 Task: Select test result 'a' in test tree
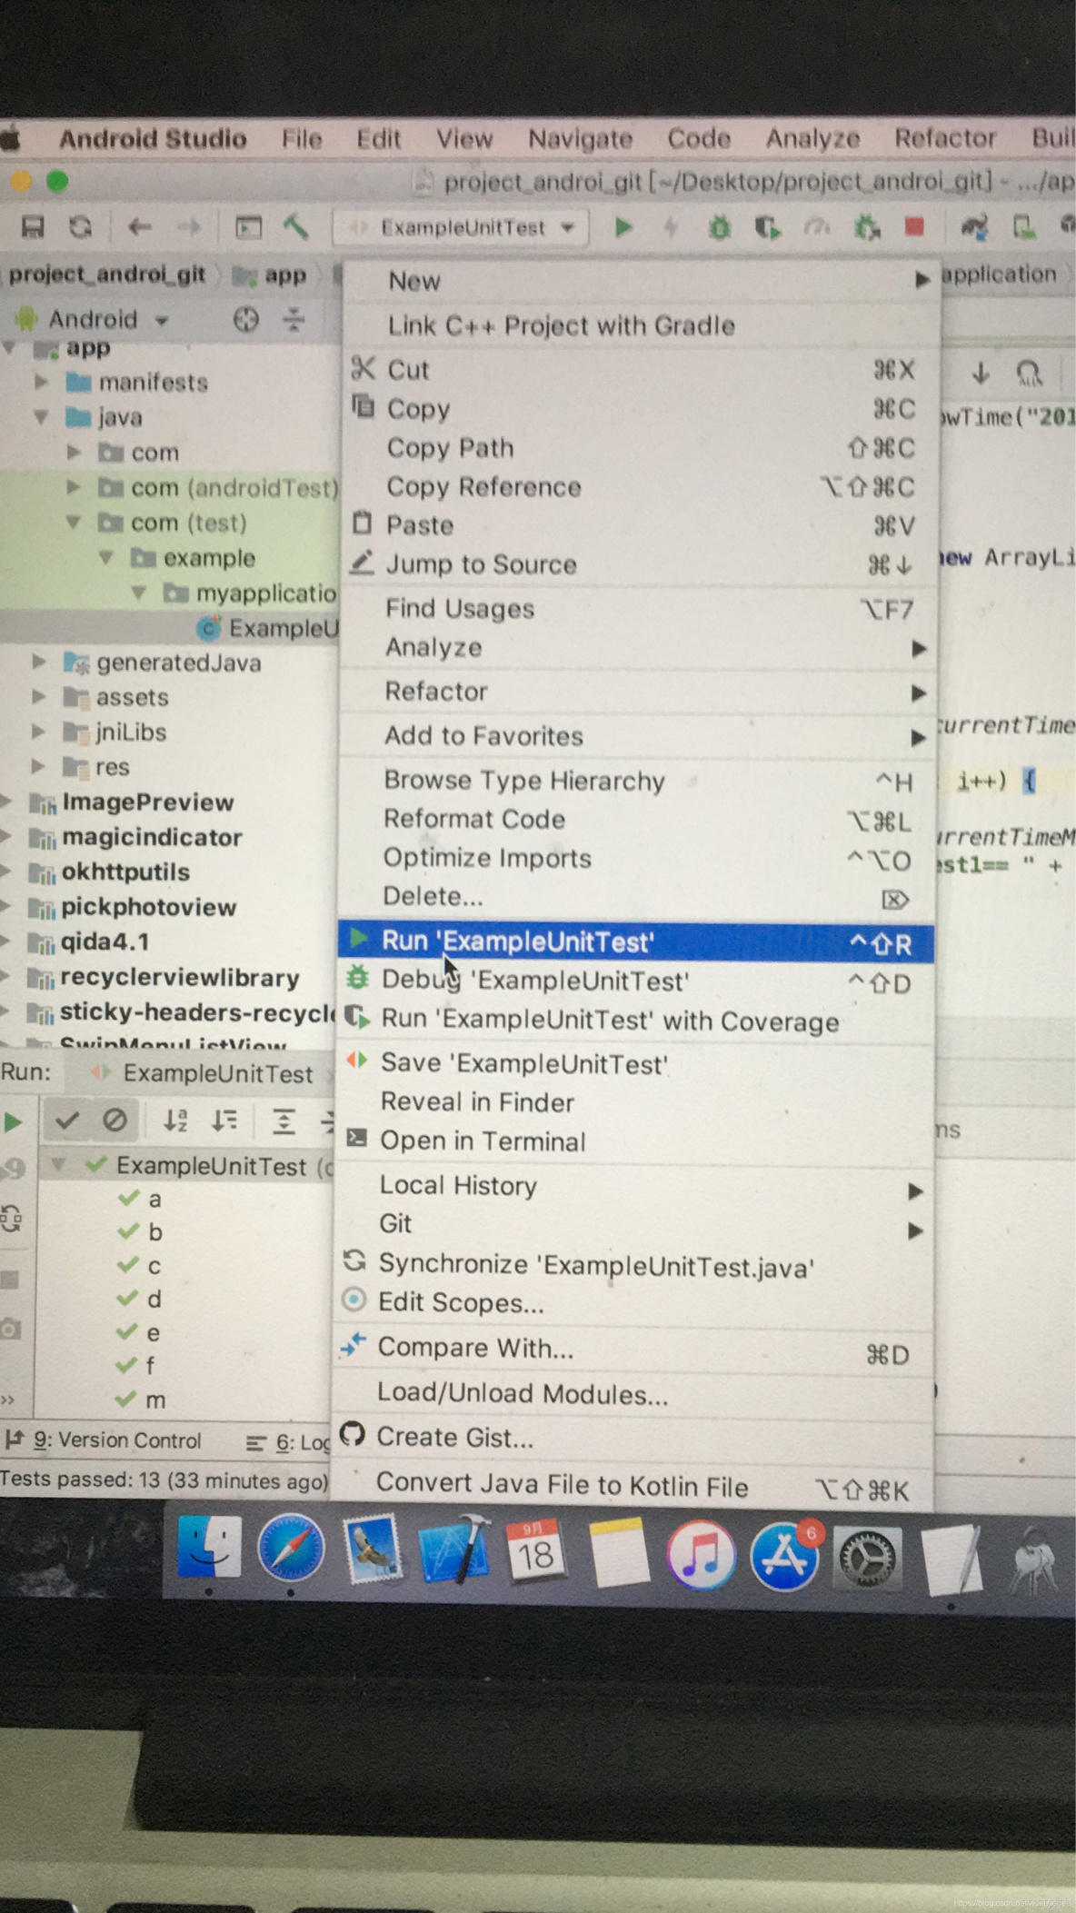154,1200
